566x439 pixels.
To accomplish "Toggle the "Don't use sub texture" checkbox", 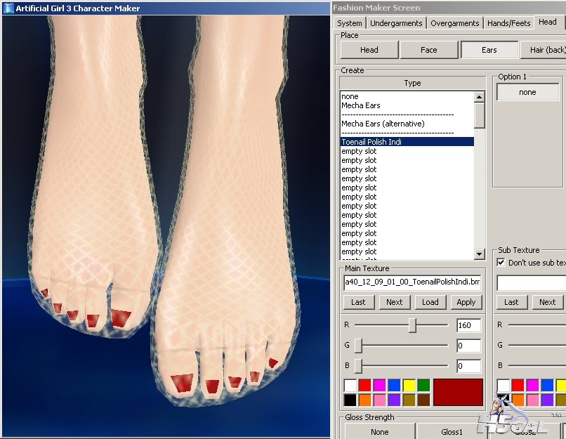I will pos(501,263).
